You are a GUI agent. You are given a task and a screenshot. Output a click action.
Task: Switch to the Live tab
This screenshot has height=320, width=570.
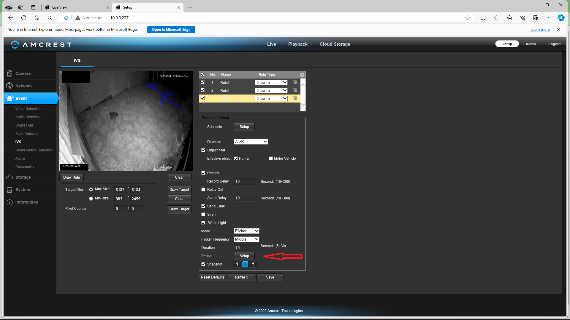pyautogui.click(x=271, y=44)
